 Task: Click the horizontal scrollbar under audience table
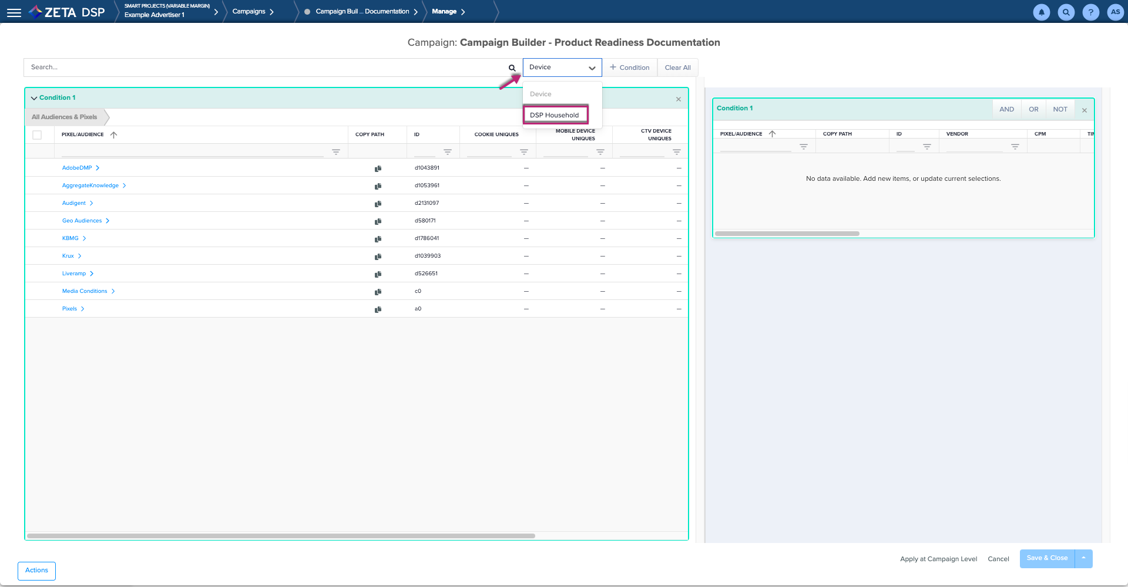click(281, 536)
